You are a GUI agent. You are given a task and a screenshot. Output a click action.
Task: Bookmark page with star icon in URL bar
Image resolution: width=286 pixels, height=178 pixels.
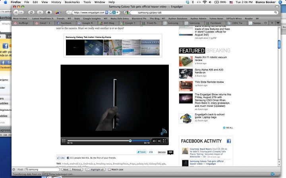pos(110,13)
